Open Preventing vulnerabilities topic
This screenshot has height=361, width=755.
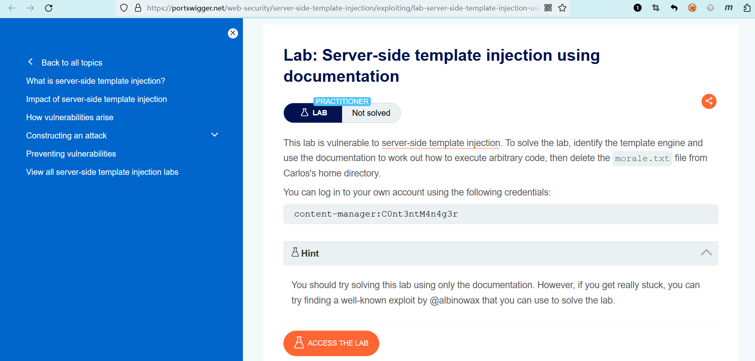point(71,154)
